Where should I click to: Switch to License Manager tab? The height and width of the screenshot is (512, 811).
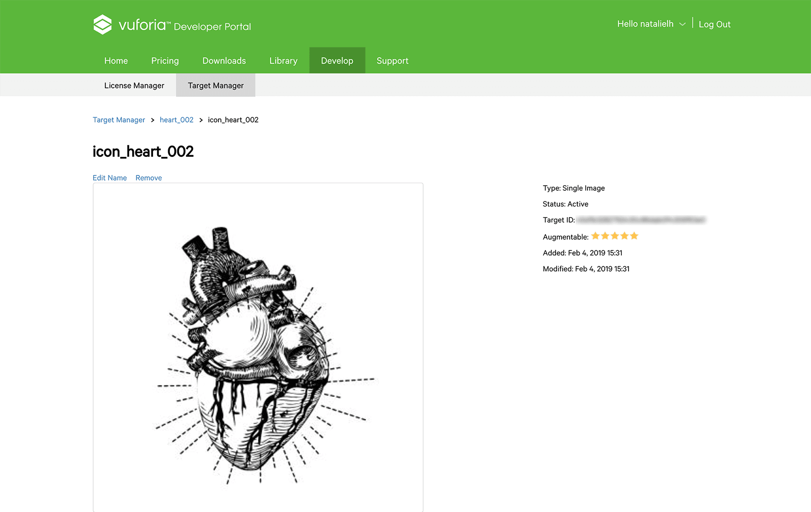(134, 86)
